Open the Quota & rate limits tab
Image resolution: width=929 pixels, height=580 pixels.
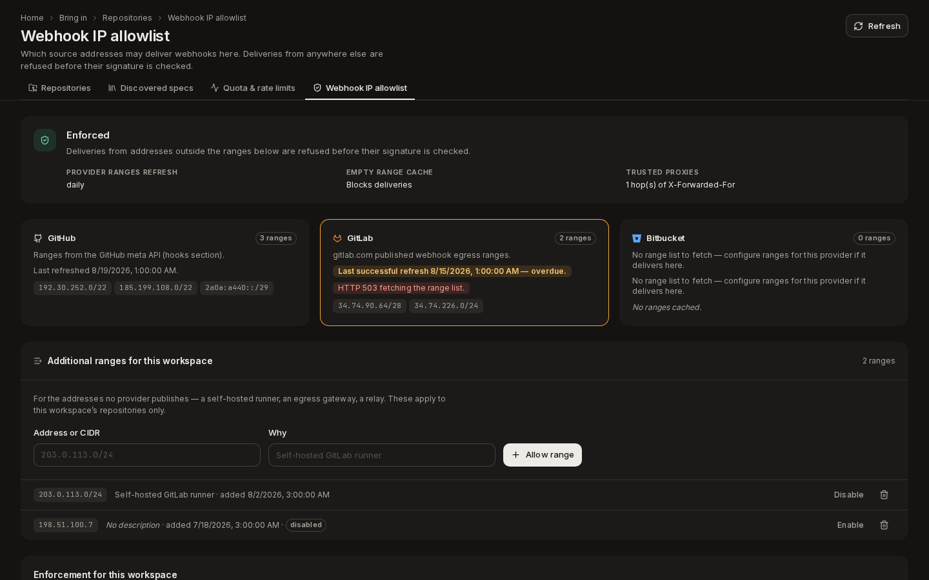click(x=252, y=88)
